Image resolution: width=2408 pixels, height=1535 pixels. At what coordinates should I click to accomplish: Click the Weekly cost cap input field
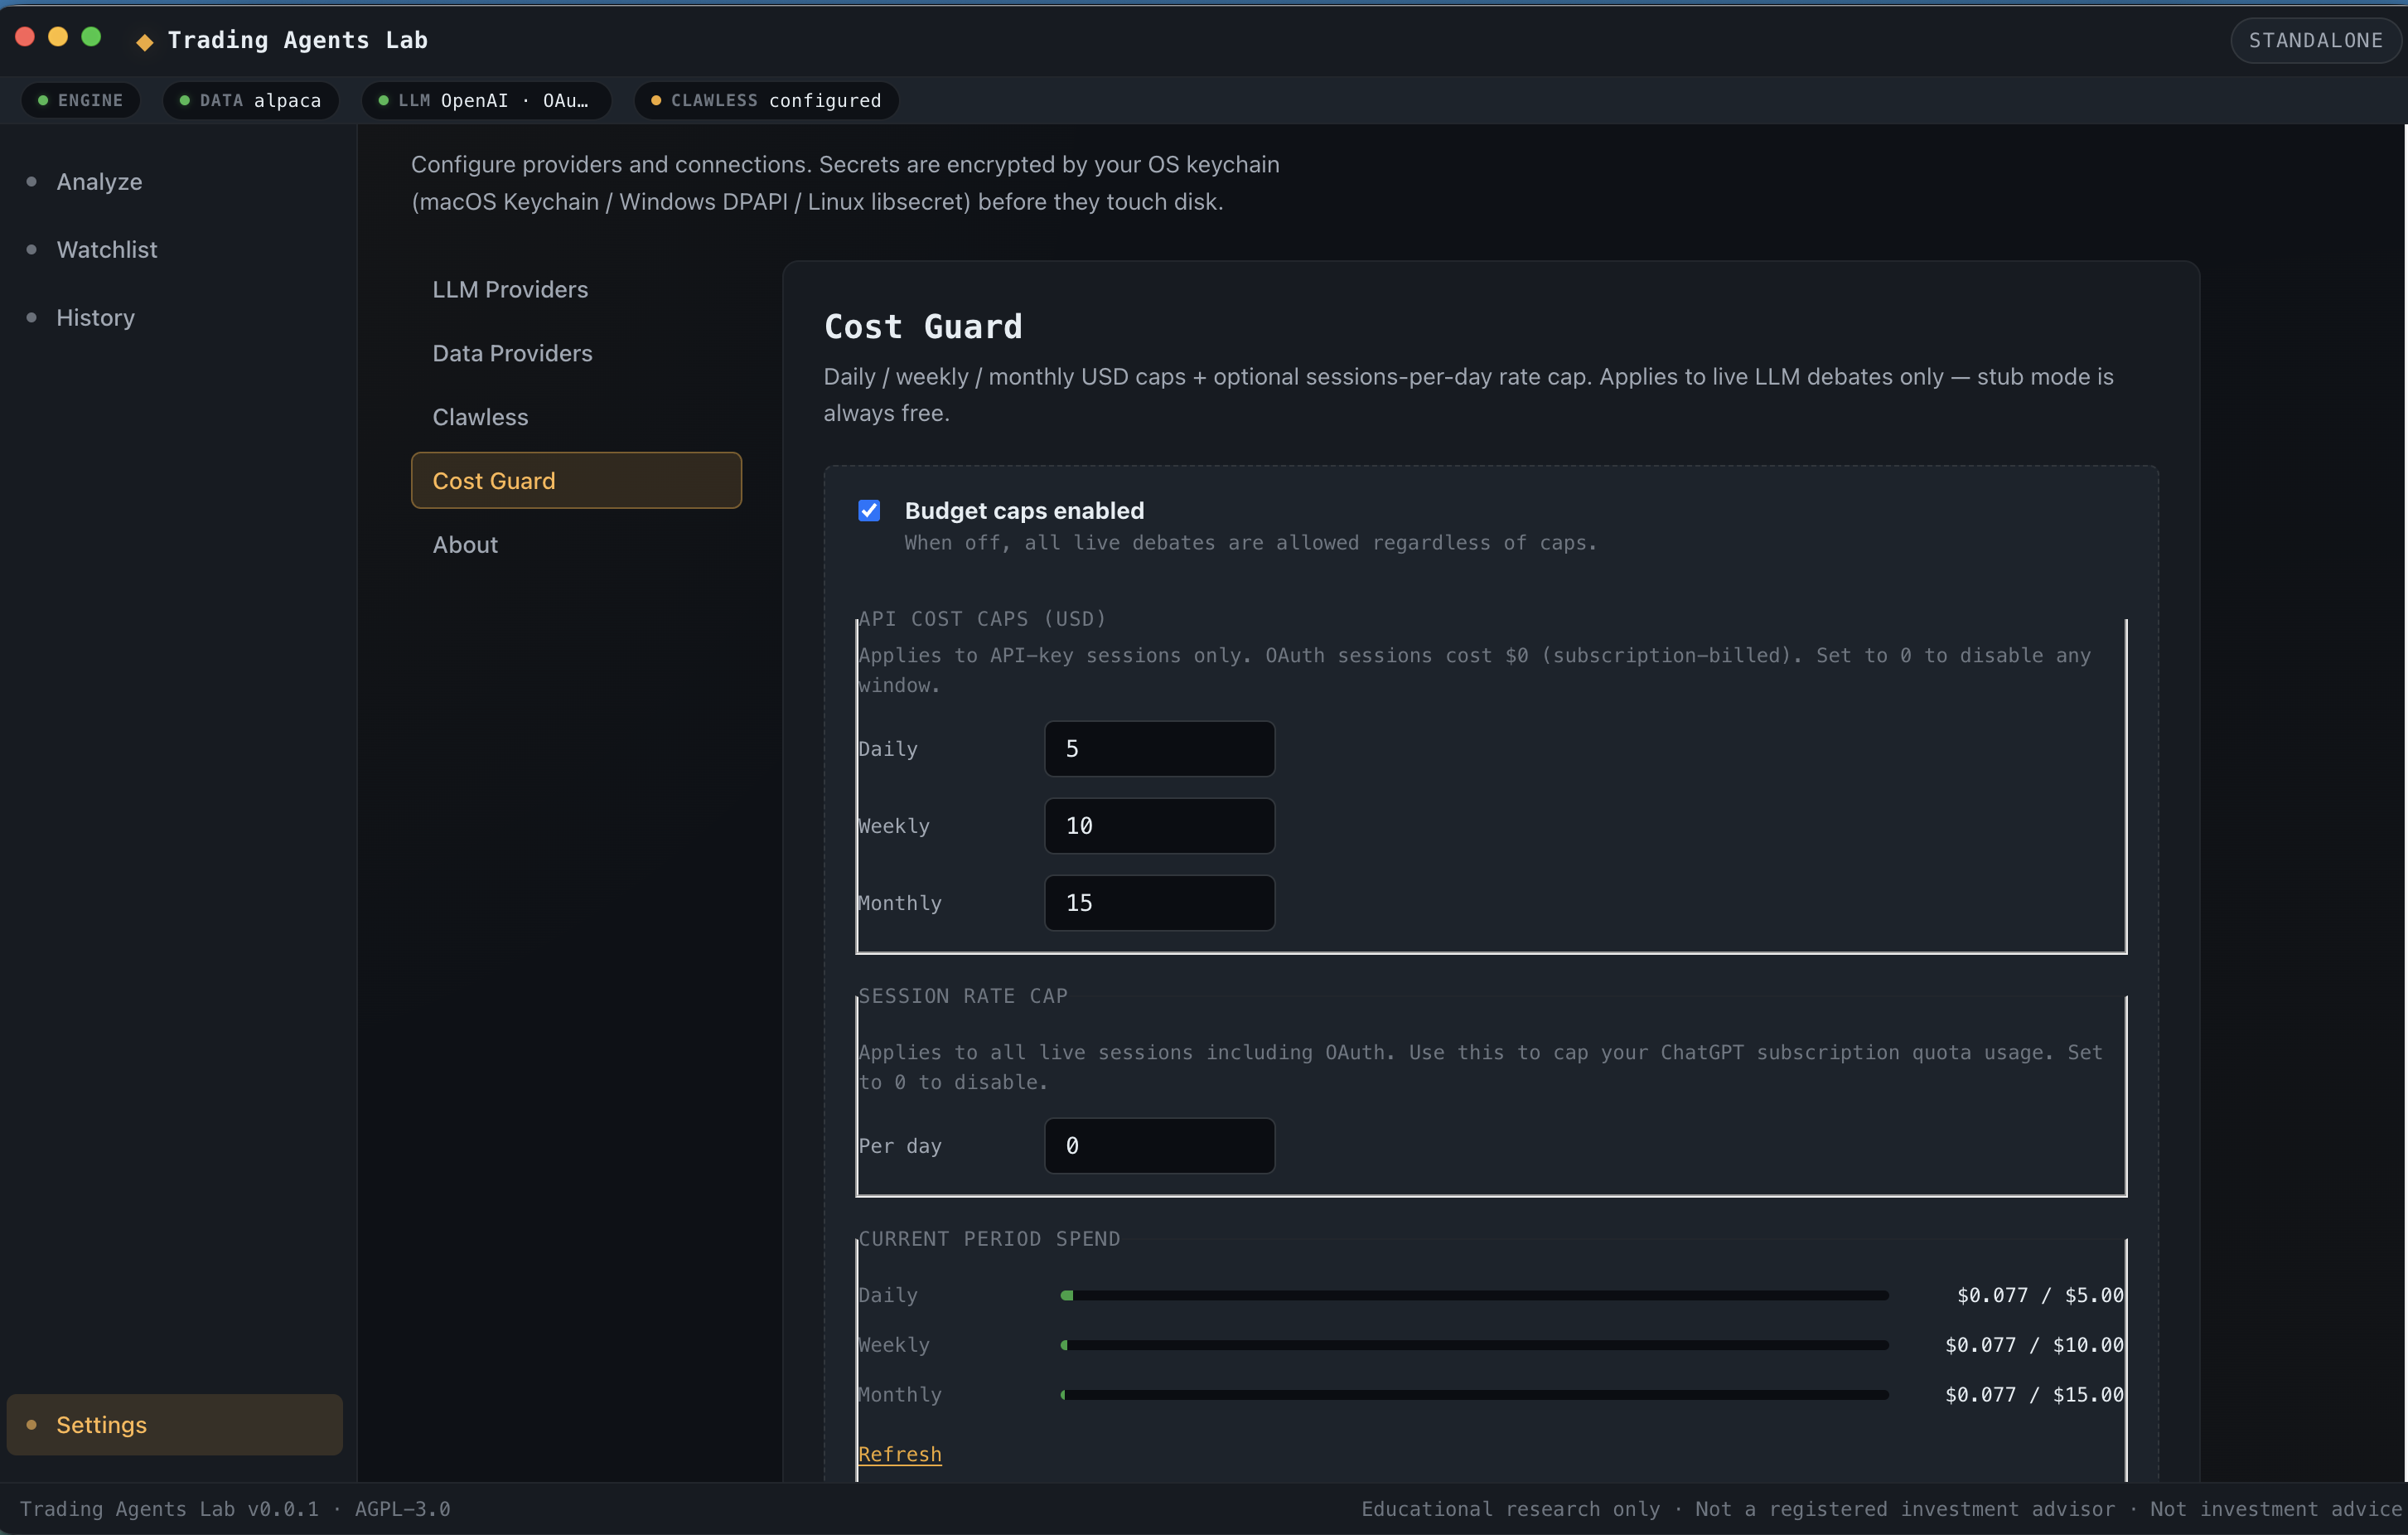(x=1159, y=825)
